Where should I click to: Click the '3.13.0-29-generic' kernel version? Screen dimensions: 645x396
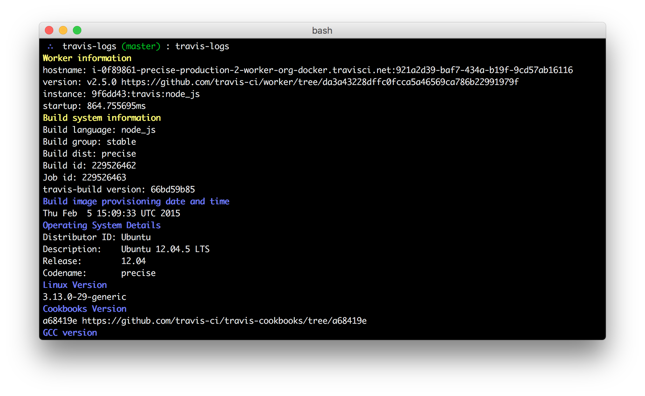pos(84,297)
